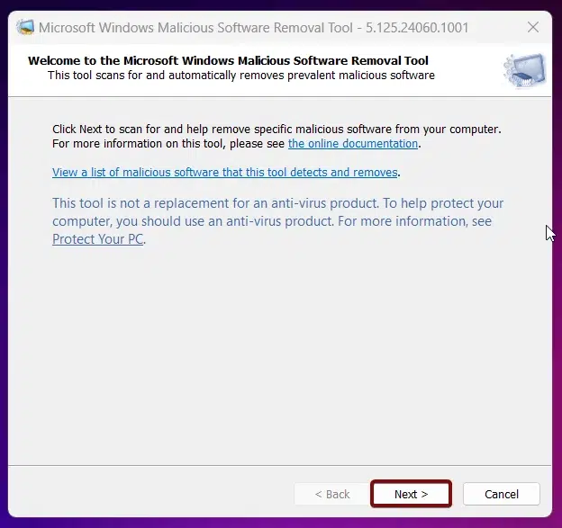The height and width of the screenshot is (528, 562).
Task: Click the wizard header computer scan icon
Action: (x=524, y=70)
